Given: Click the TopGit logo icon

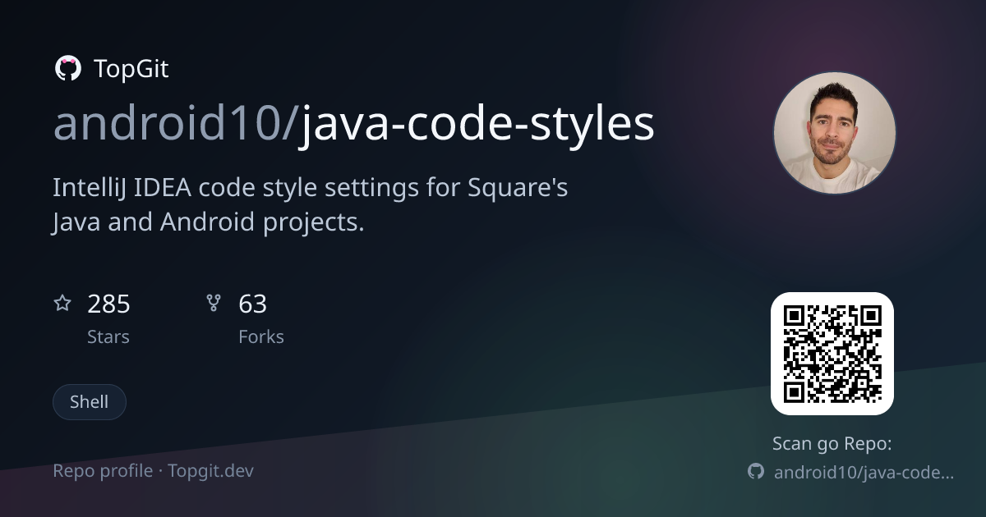Looking at the screenshot, I should [67, 69].
